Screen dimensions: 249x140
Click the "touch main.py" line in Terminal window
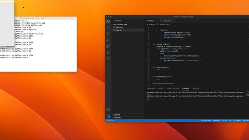pos(28,34)
